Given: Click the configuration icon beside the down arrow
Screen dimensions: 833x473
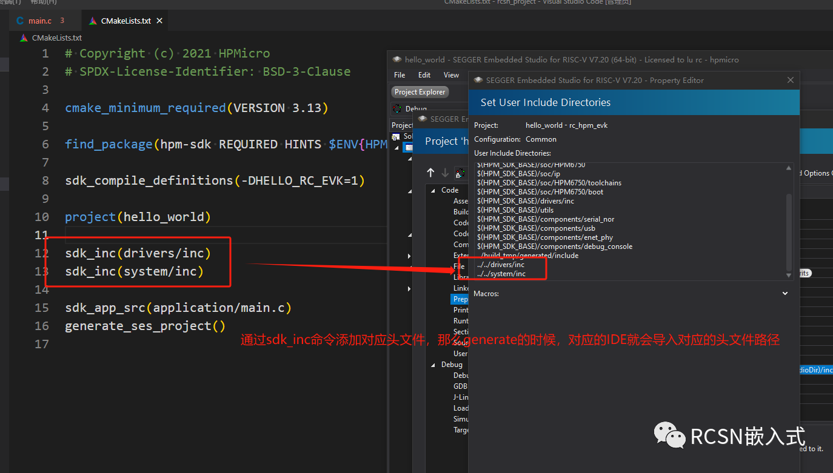Looking at the screenshot, I should coord(460,173).
